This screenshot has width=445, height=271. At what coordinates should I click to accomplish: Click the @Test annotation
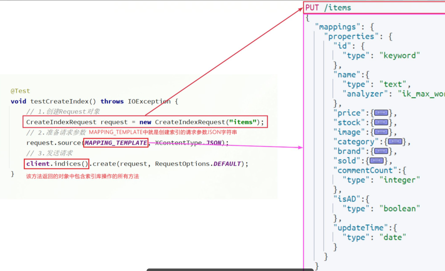20,91
